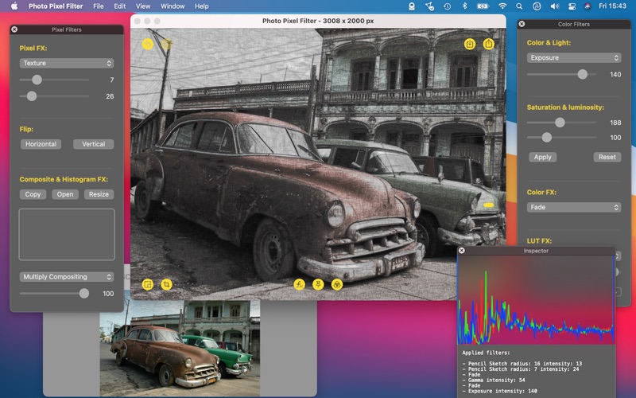Click the volume icon in the menu bar
This screenshot has width=636, height=398.
coord(554,6)
